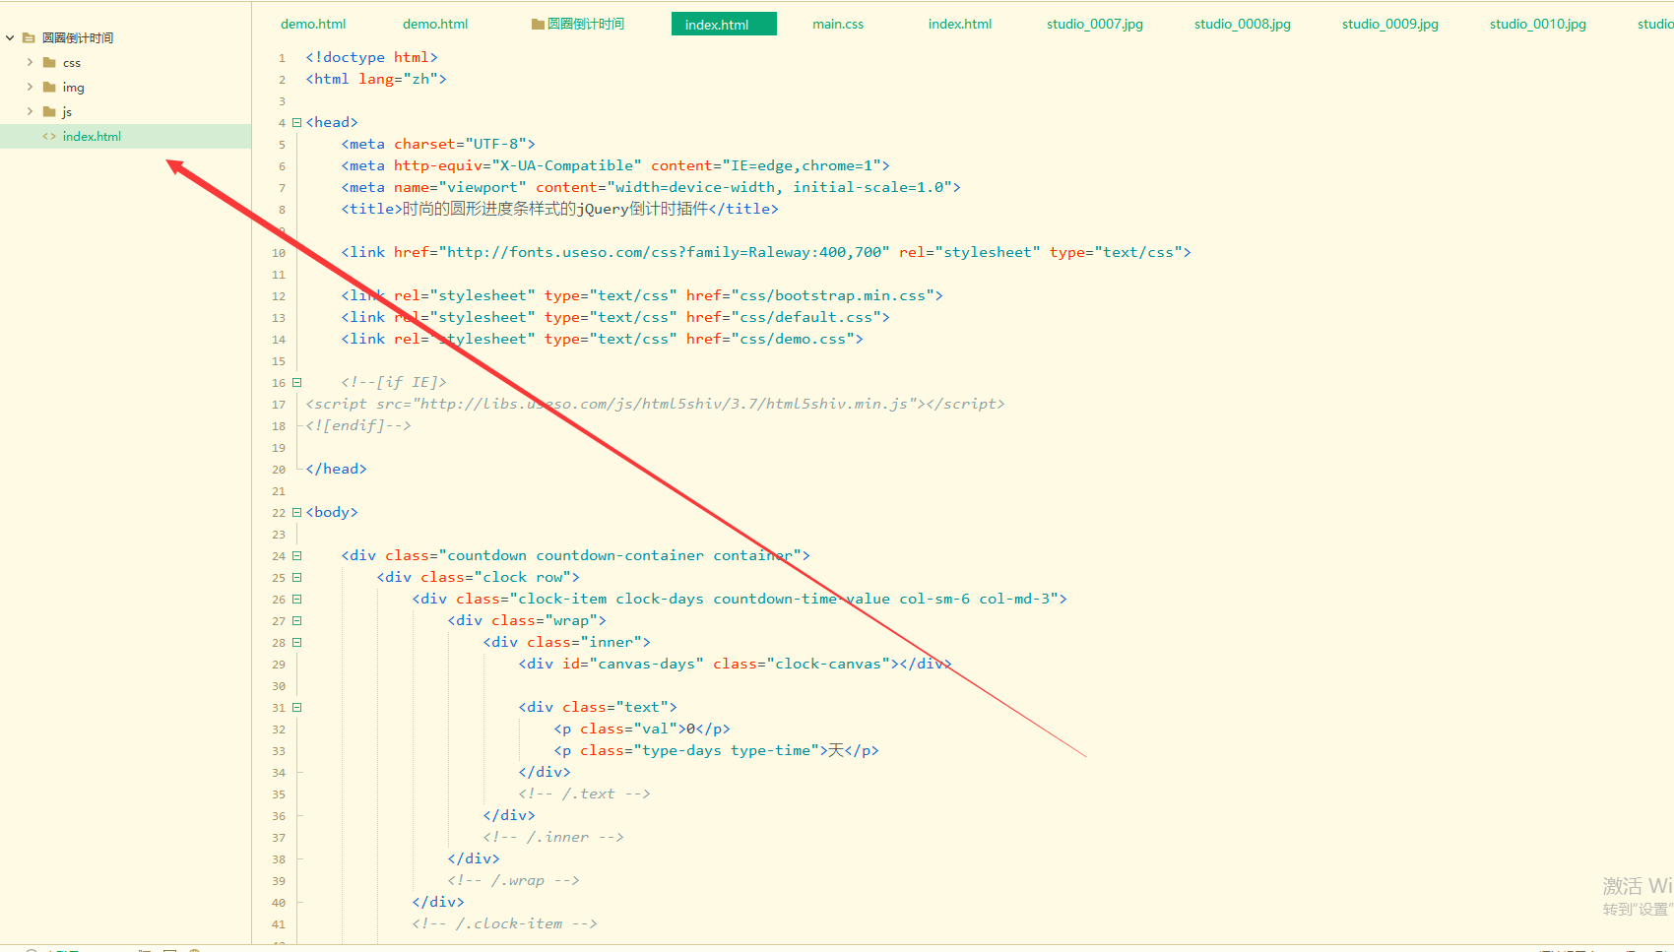
Task: Open the studio_0007.jpg tab
Action: click(x=1095, y=24)
